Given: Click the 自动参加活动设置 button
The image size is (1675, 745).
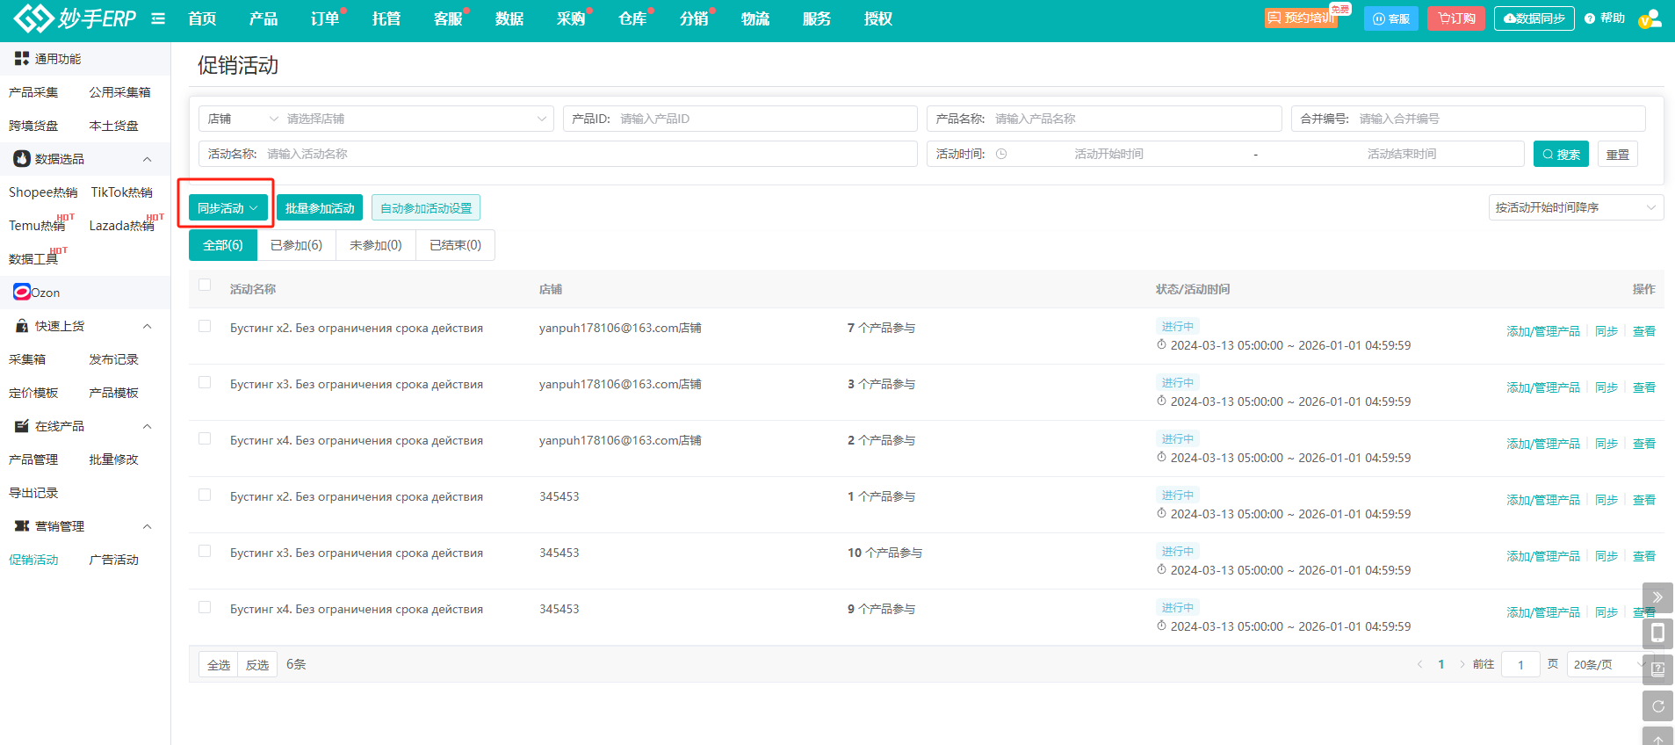Looking at the screenshot, I should [x=426, y=208].
